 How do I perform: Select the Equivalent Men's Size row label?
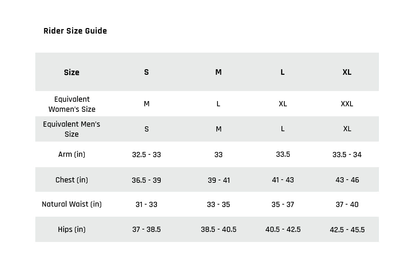[x=72, y=129]
